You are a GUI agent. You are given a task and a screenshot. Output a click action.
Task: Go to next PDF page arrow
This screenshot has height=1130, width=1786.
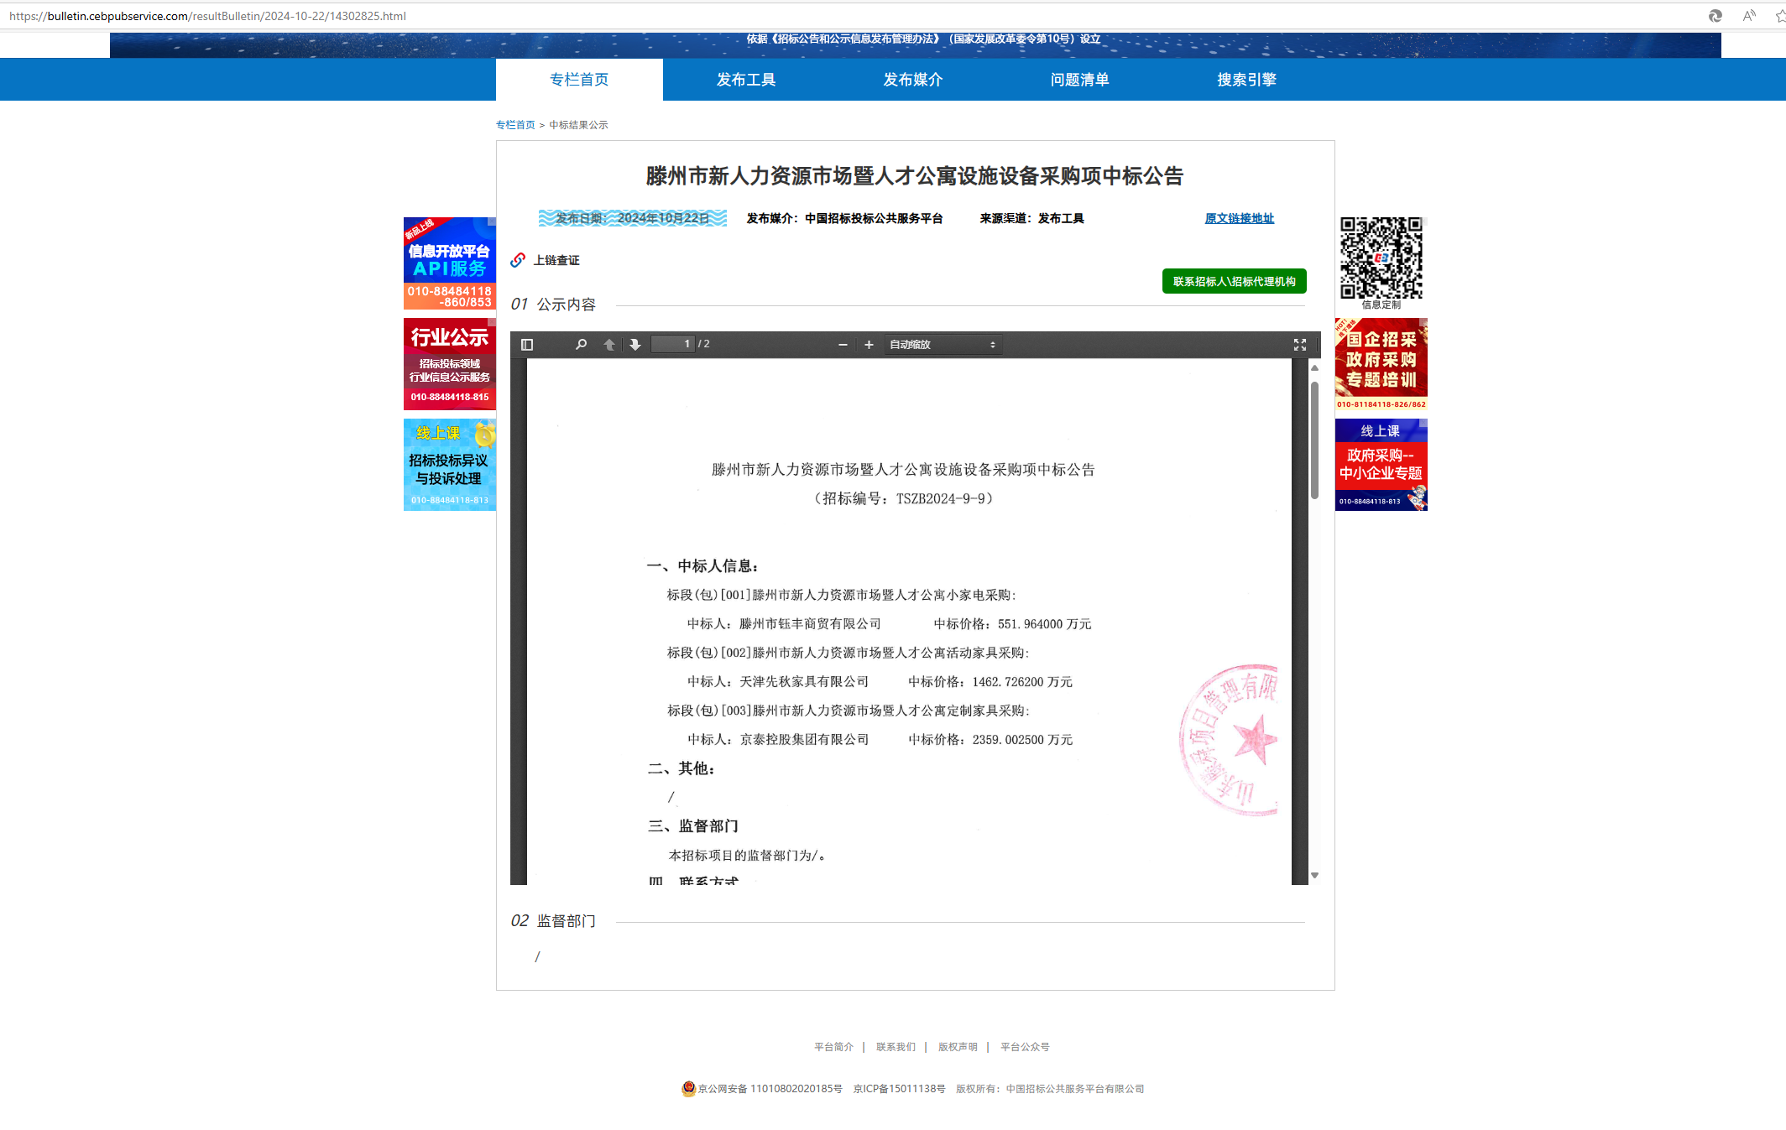635,345
